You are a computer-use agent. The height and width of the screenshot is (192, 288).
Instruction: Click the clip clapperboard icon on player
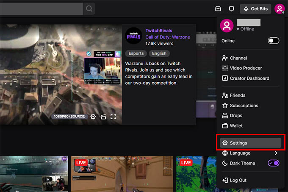click(x=103, y=117)
